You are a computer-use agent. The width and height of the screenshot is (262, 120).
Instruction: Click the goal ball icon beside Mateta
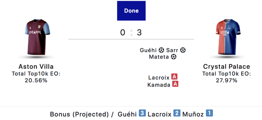click(174, 57)
